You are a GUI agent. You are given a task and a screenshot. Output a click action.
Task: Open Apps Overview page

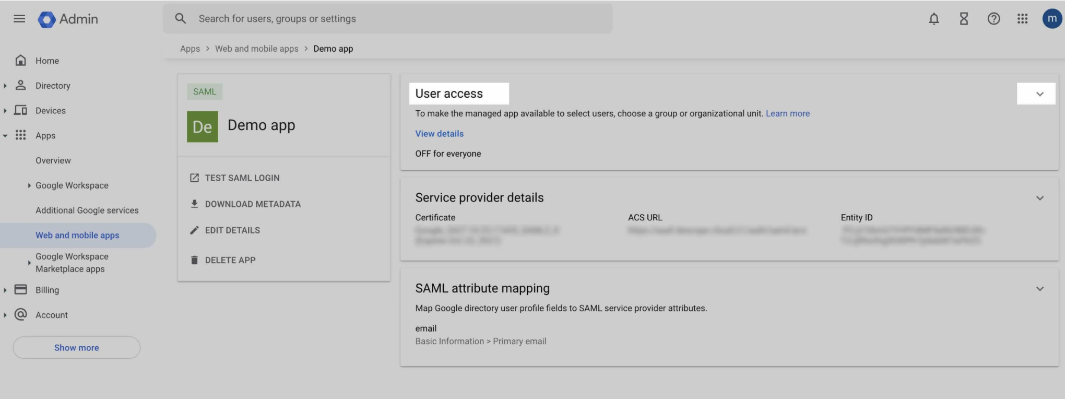(x=53, y=160)
